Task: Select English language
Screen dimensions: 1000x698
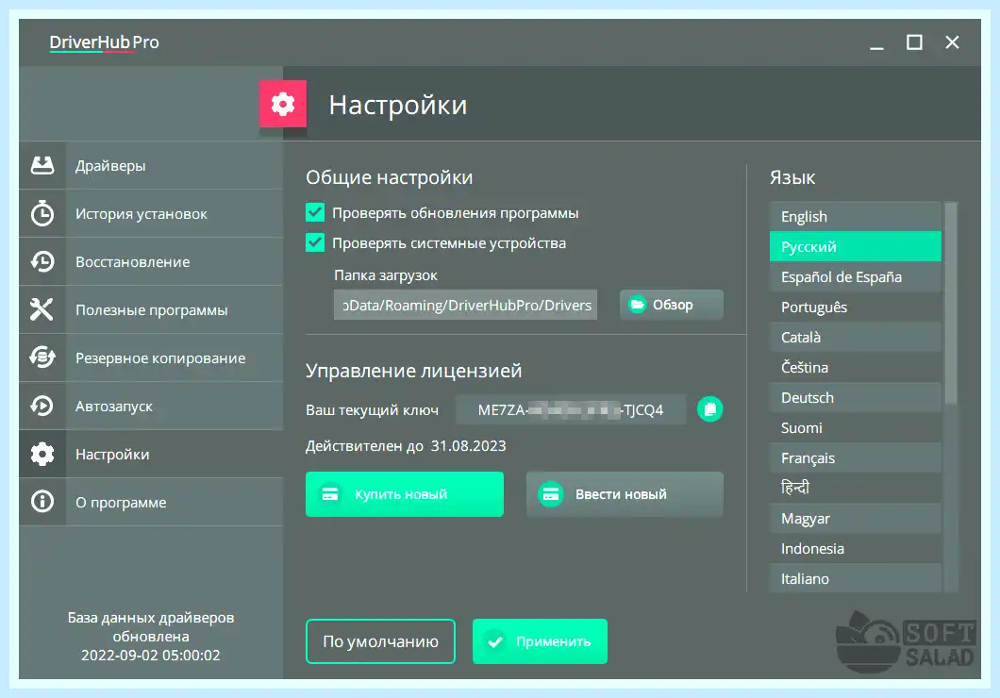Action: tap(856, 216)
